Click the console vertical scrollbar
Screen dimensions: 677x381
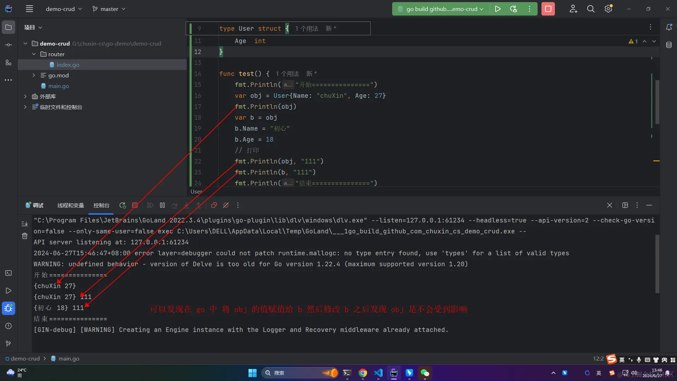click(657, 264)
